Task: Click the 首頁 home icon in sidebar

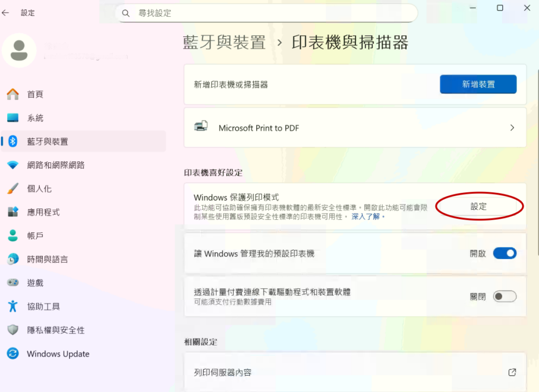Action: (x=13, y=95)
